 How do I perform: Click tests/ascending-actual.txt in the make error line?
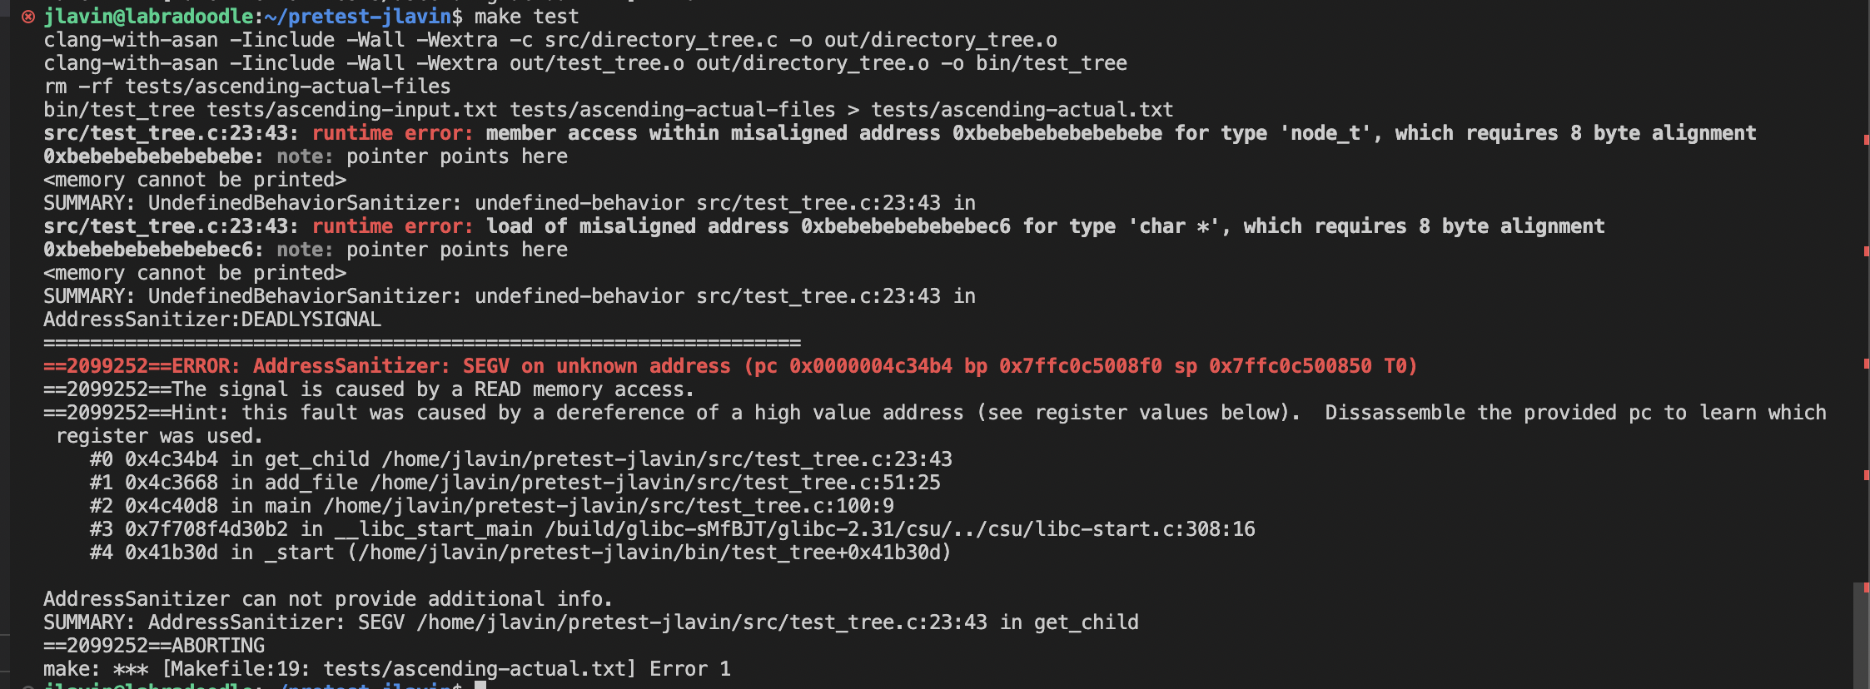[x=475, y=669]
